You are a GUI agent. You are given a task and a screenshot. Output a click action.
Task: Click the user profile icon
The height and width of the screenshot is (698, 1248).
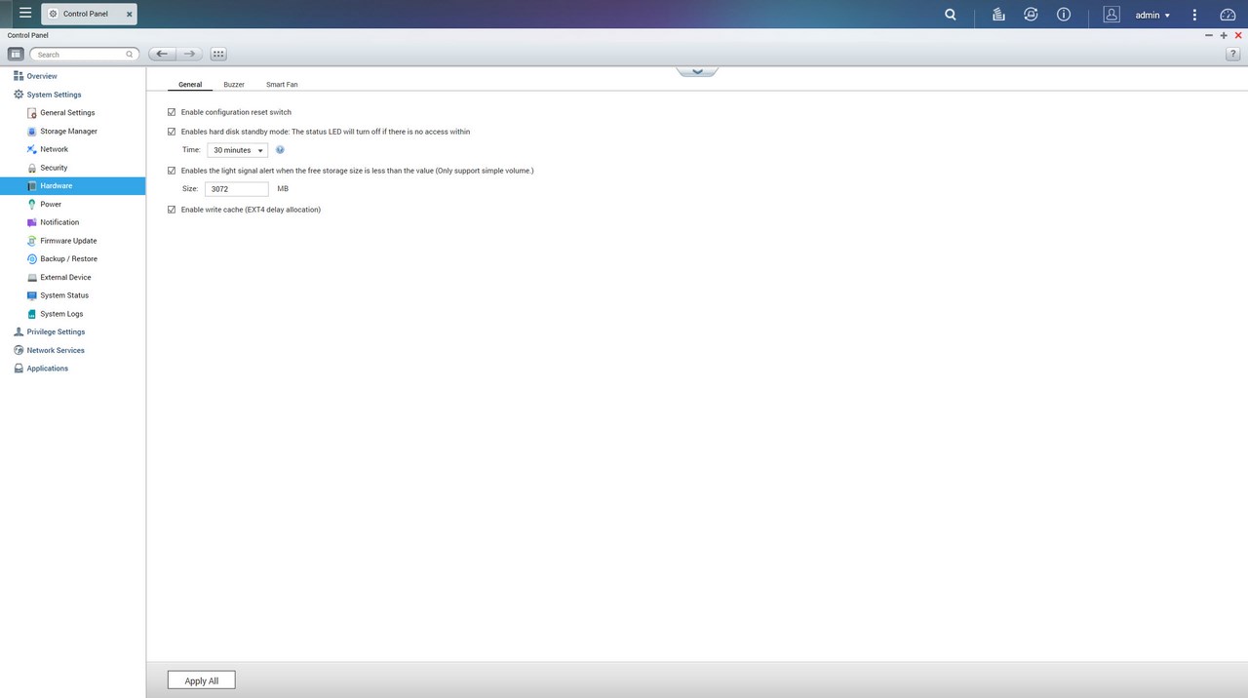pyautogui.click(x=1111, y=15)
